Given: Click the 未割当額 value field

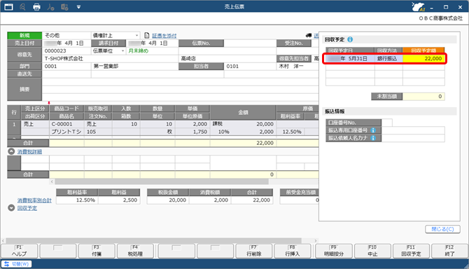Looking at the screenshot, I should [423, 97].
